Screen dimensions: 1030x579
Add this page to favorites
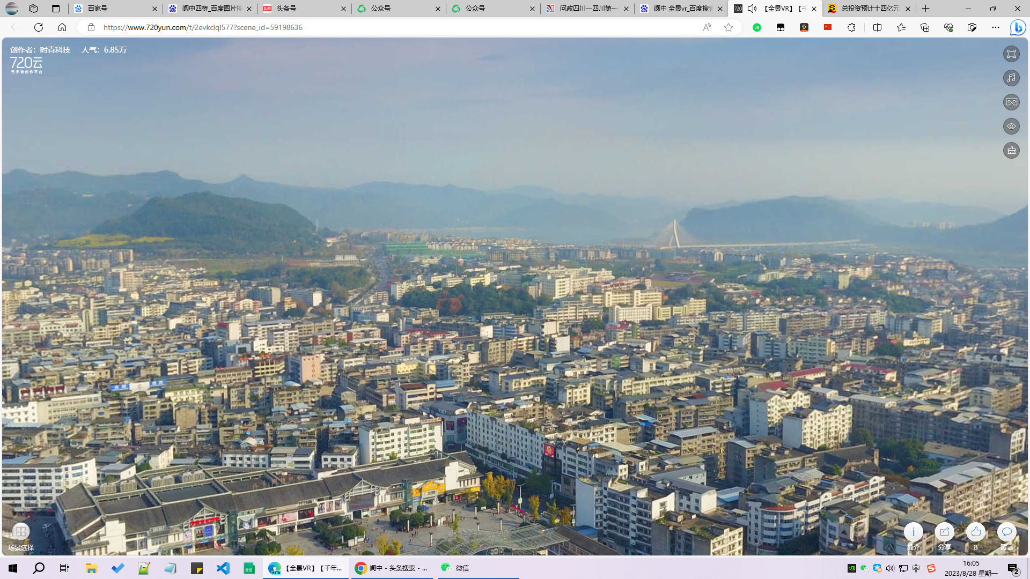point(729,27)
